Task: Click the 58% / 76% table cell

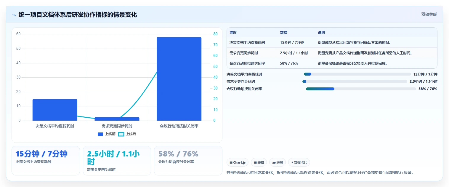Action: pyautogui.click(x=289, y=63)
